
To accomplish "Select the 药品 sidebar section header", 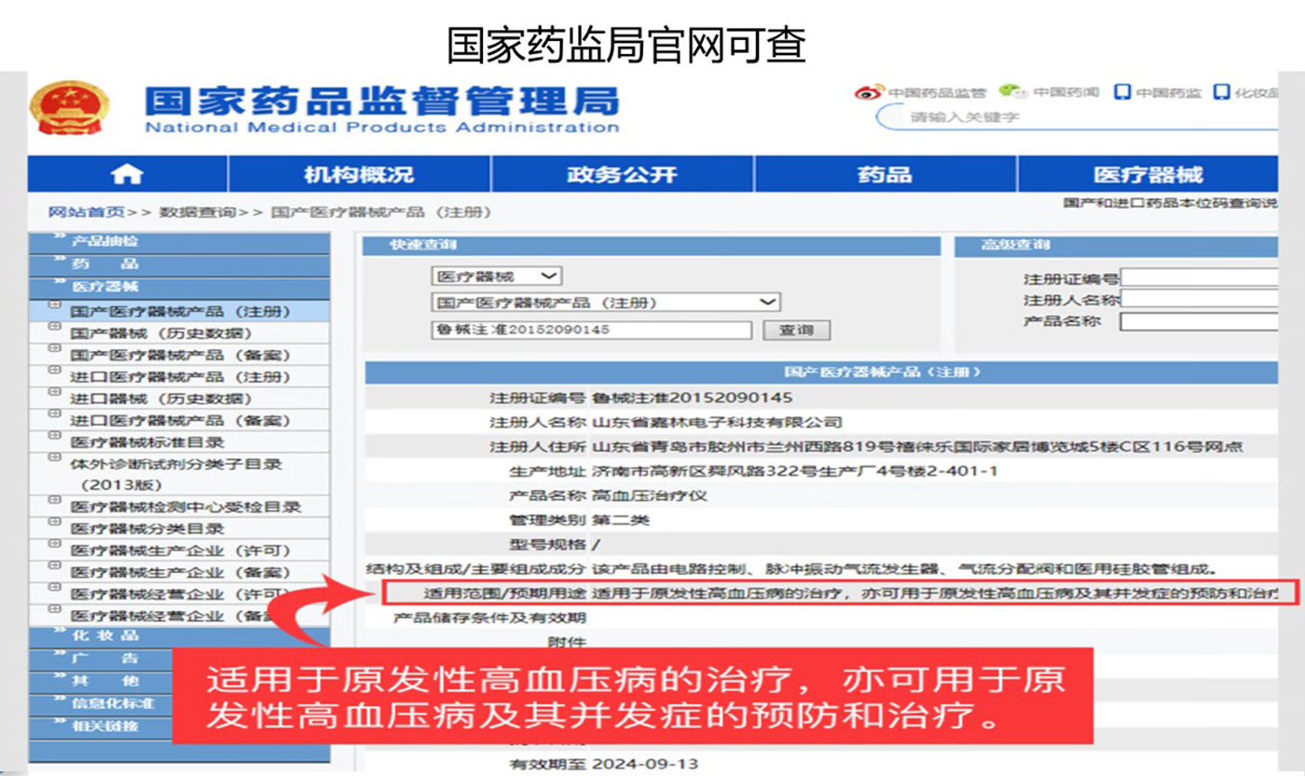I will 179,265.
